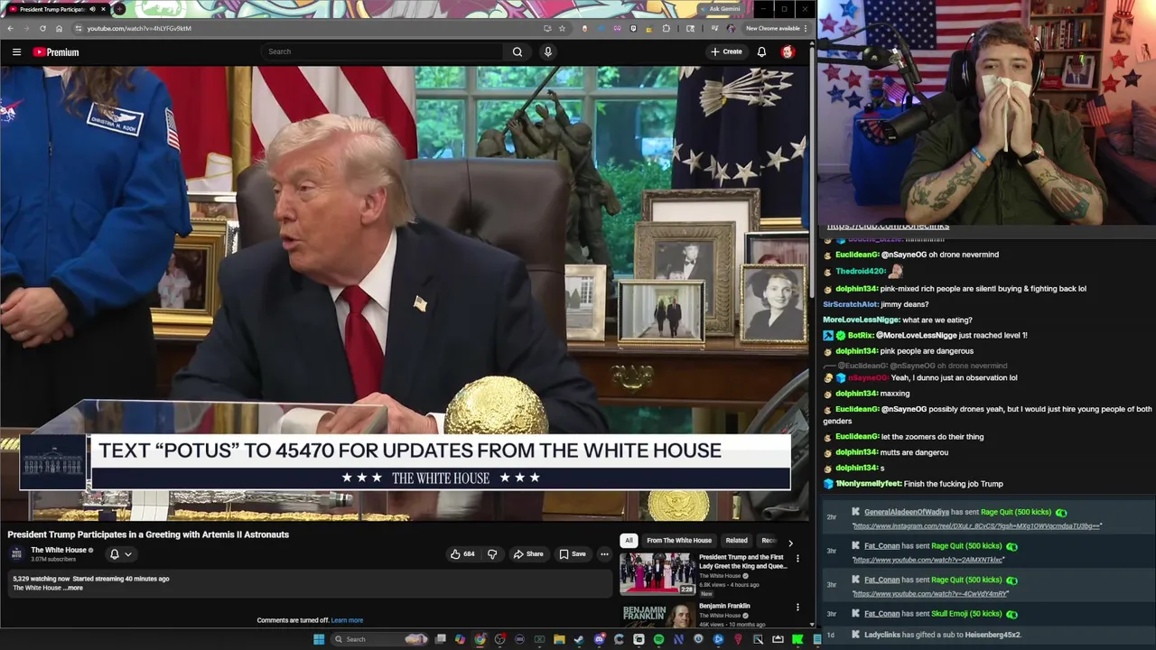1156x650 pixels.
Task: Click chat message 'jimmy deans?' by SirScratchAlot
Action: [x=904, y=304]
